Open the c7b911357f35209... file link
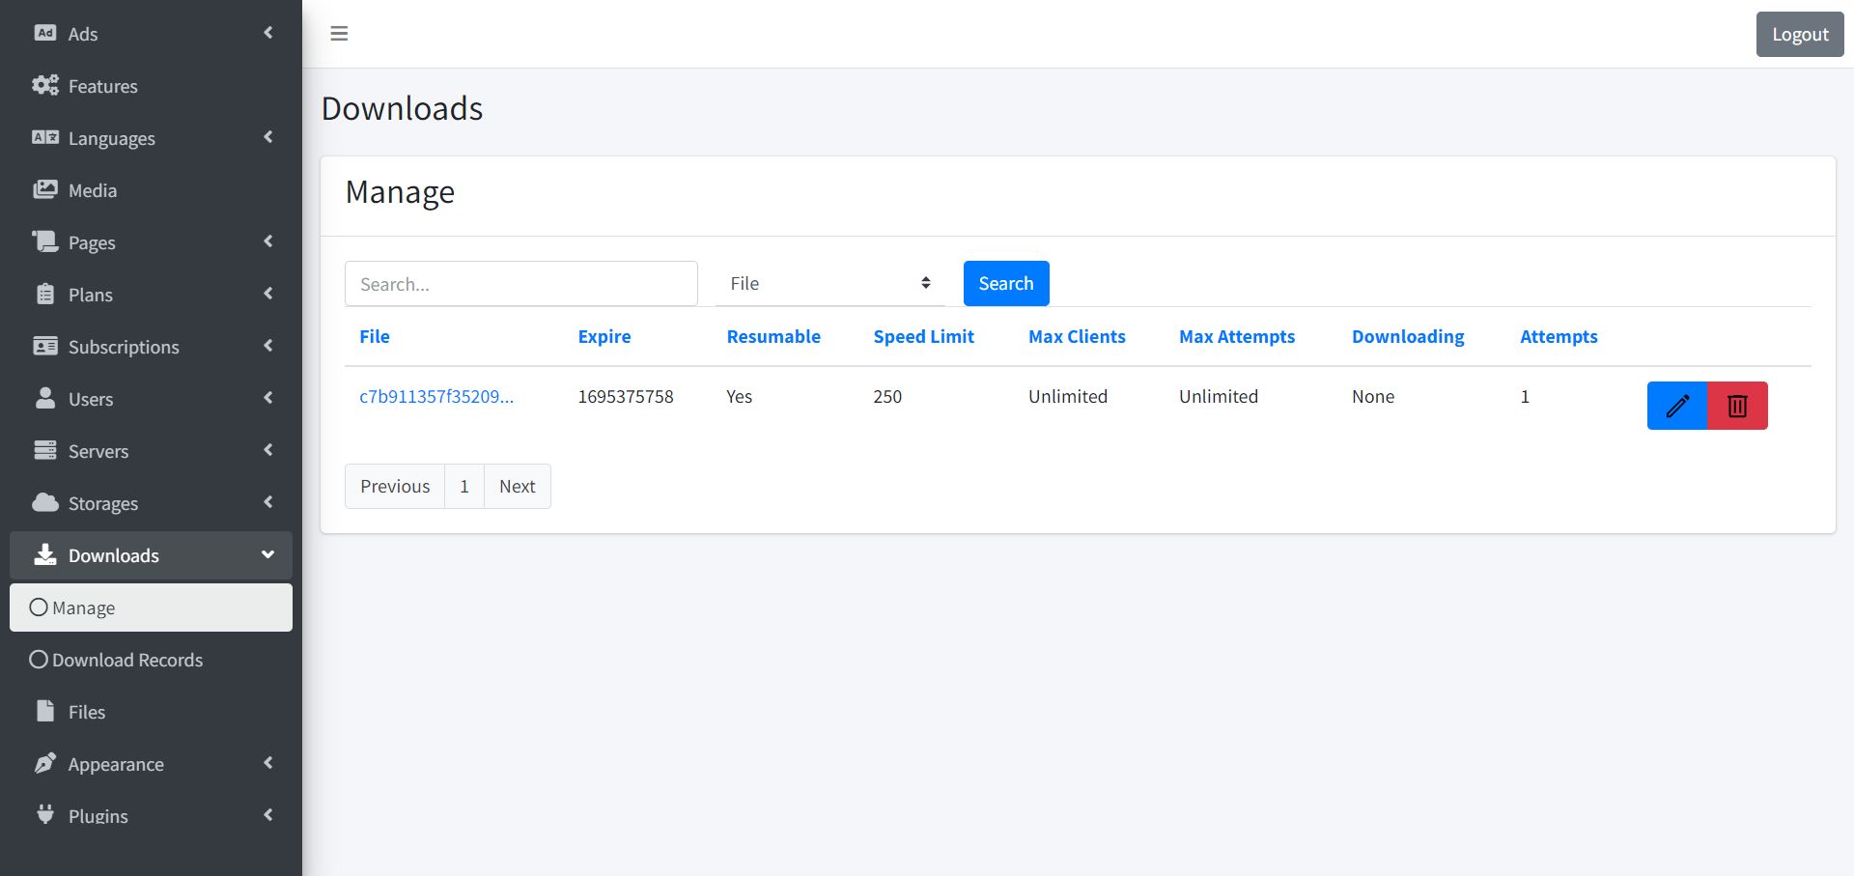This screenshot has width=1854, height=876. [436, 397]
